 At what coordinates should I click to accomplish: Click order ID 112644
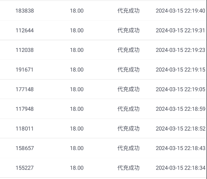(x=25, y=30)
